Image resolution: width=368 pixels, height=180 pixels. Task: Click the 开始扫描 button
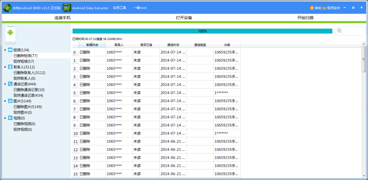[x=305, y=18]
